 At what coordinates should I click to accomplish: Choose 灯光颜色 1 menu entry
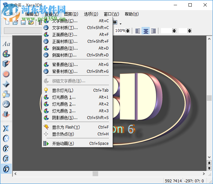77,97
